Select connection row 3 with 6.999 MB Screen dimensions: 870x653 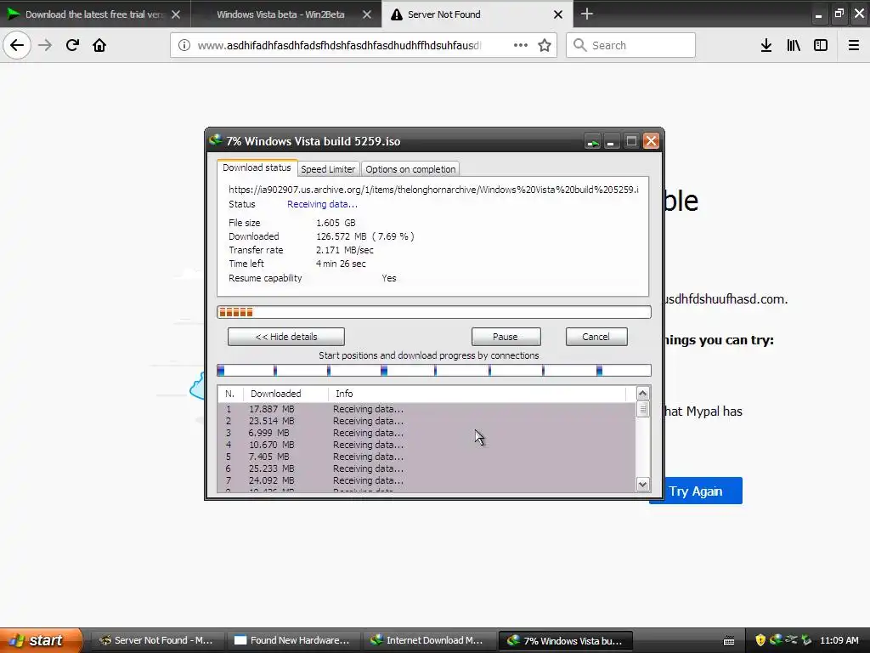tap(427, 433)
